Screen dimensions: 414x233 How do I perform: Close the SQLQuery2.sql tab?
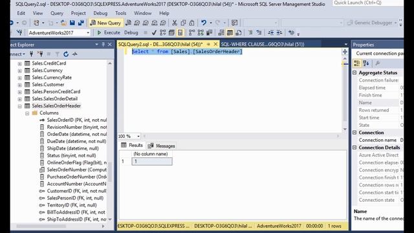215,44
